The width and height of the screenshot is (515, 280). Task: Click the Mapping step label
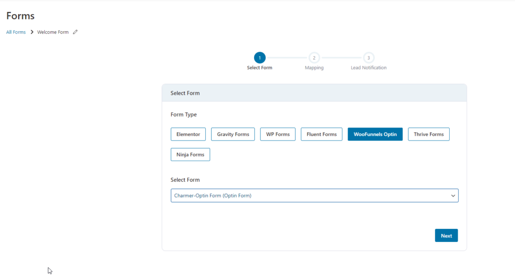pyautogui.click(x=314, y=68)
